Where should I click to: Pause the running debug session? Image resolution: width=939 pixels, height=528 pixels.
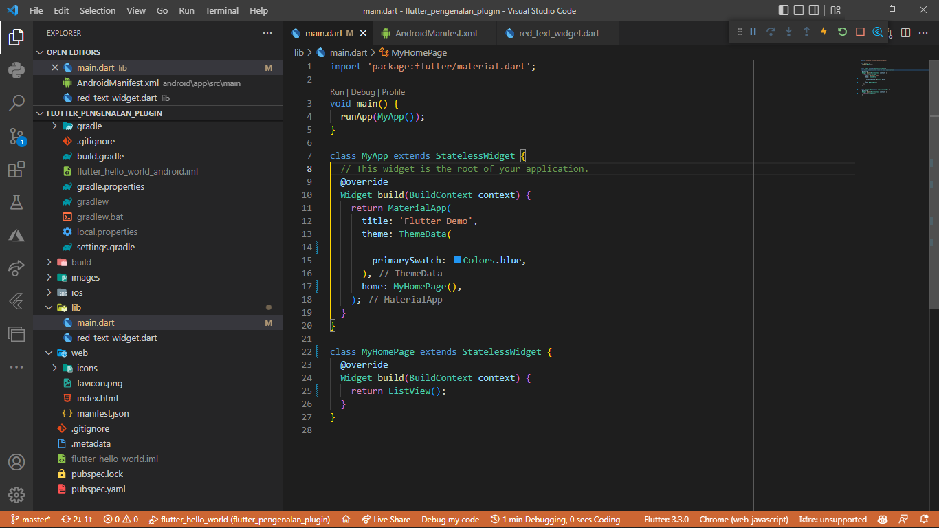pyautogui.click(x=753, y=32)
